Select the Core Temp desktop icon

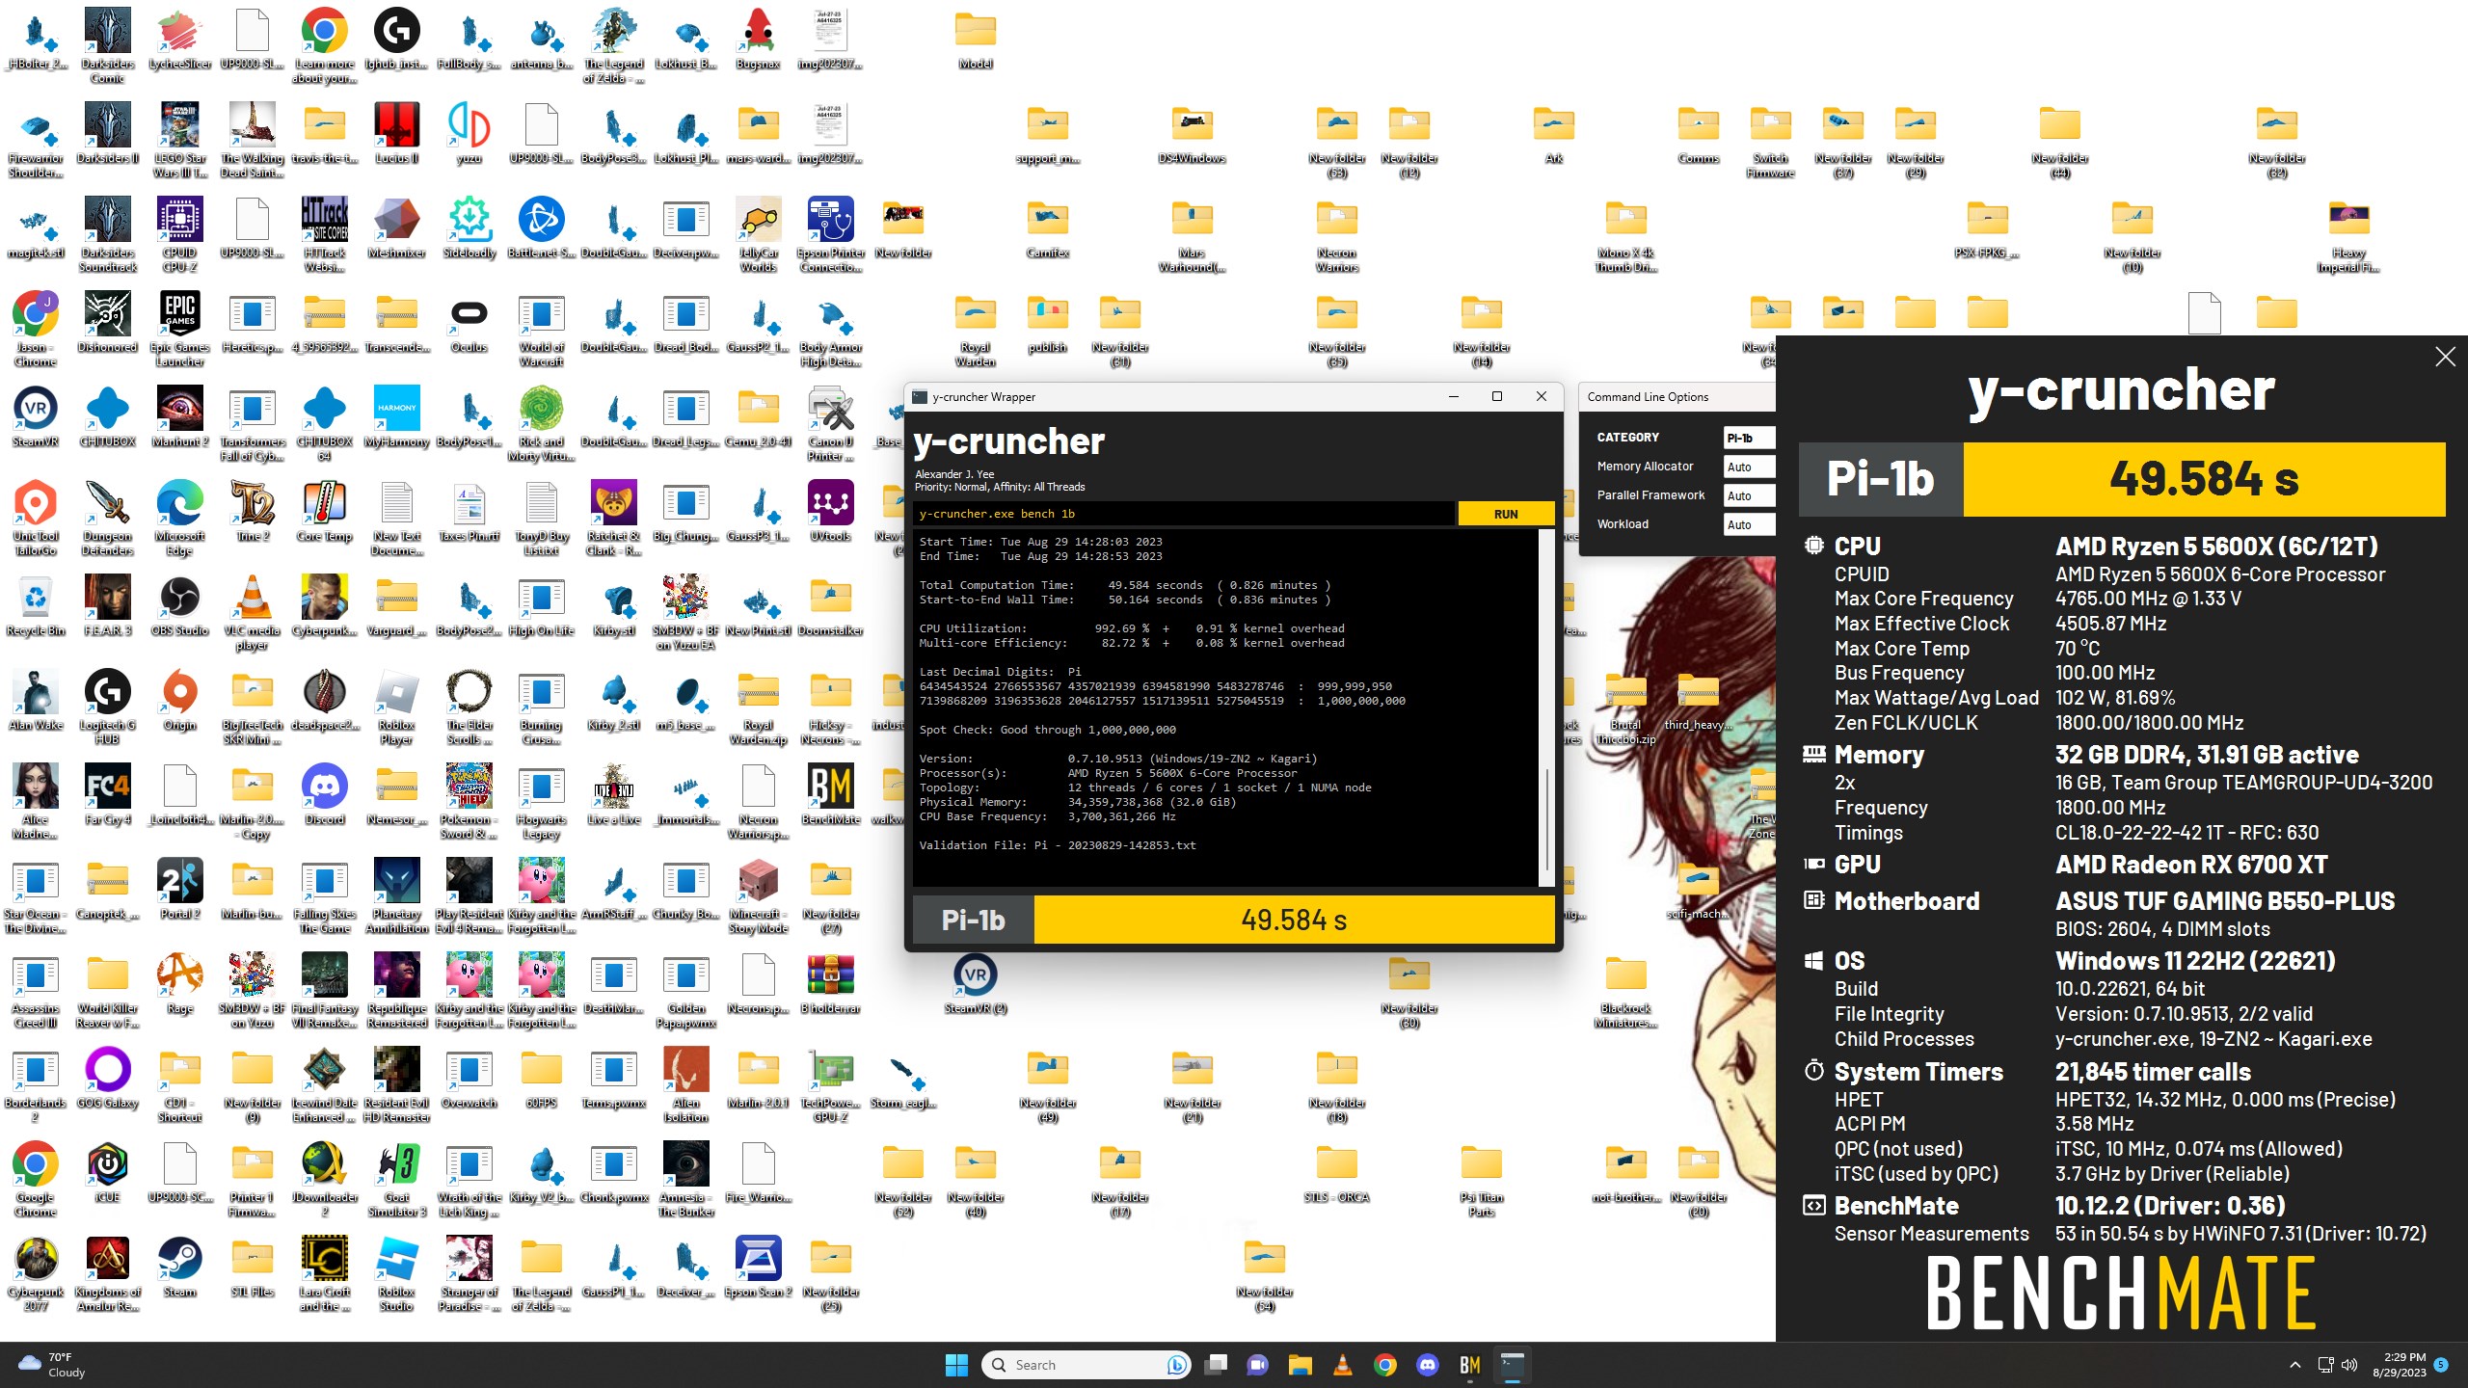pos(325,512)
